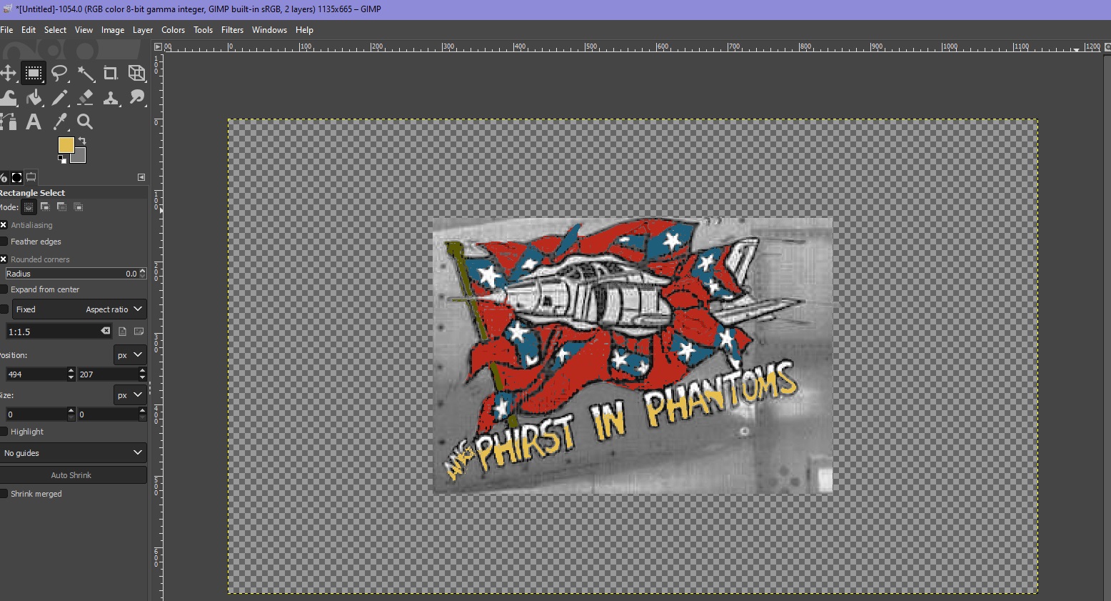Select the Text tool
The image size is (1111, 601).
[34, 122]
